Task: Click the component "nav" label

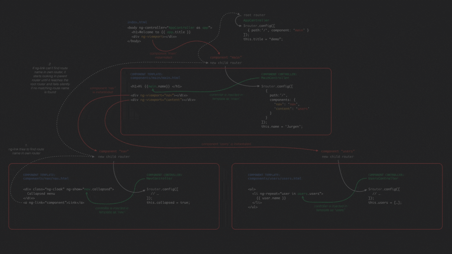Action: pos(113,151)
